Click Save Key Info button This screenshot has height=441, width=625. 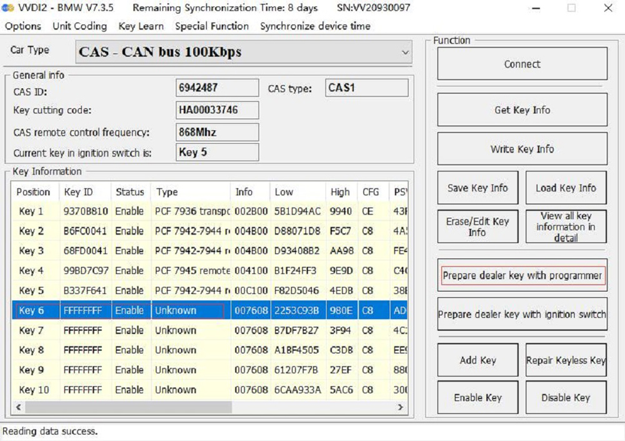click(477, 188)
